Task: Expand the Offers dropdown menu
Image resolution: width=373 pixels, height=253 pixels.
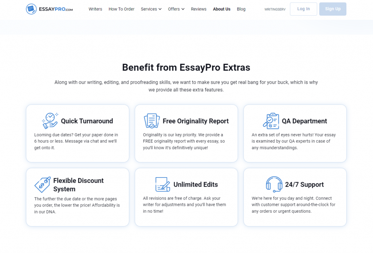Action: [176, 9]
